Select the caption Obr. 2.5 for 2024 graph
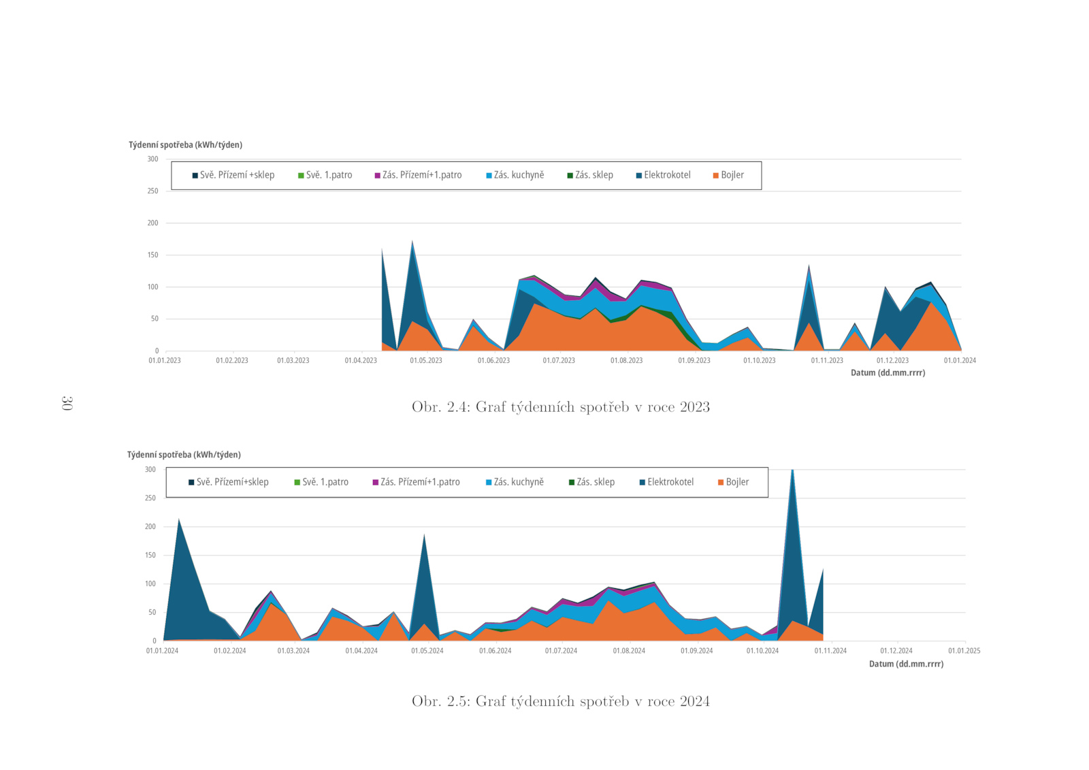Viewport: 1089px width, 770px height. tap(560, 701)
